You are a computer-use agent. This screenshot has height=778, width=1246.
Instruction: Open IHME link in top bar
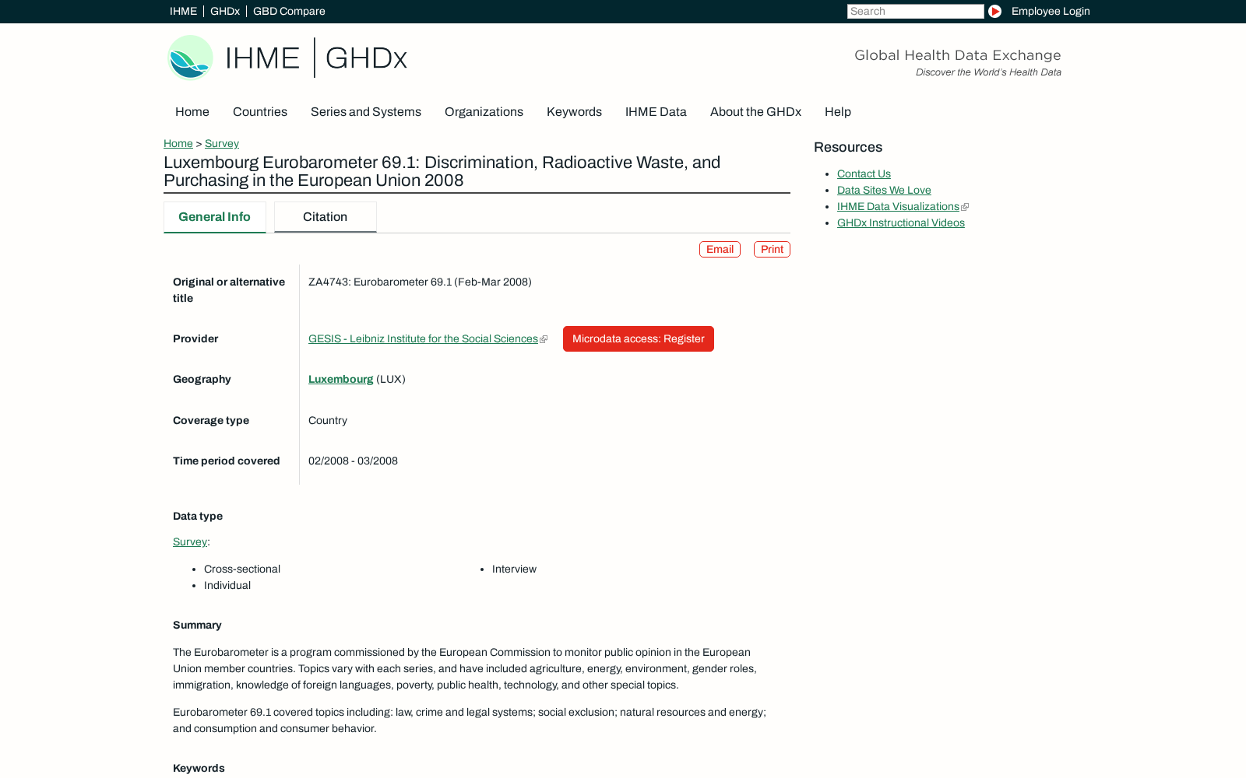pyautogui.click(x=183, y=11)
